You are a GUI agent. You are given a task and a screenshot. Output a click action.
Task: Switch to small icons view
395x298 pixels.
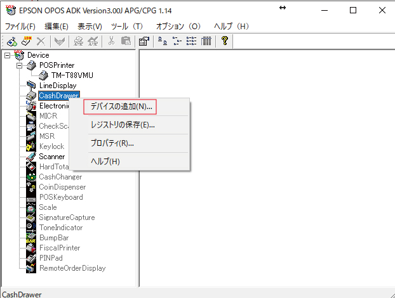click(x=177, y=41)
